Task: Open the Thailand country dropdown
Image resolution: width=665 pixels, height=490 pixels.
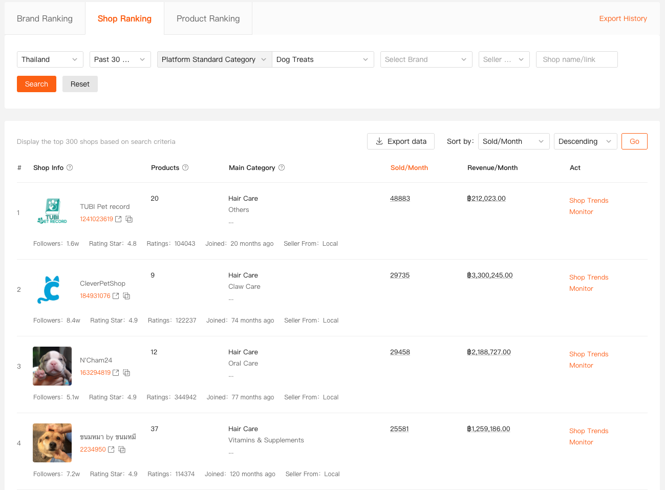Action: 50,59
